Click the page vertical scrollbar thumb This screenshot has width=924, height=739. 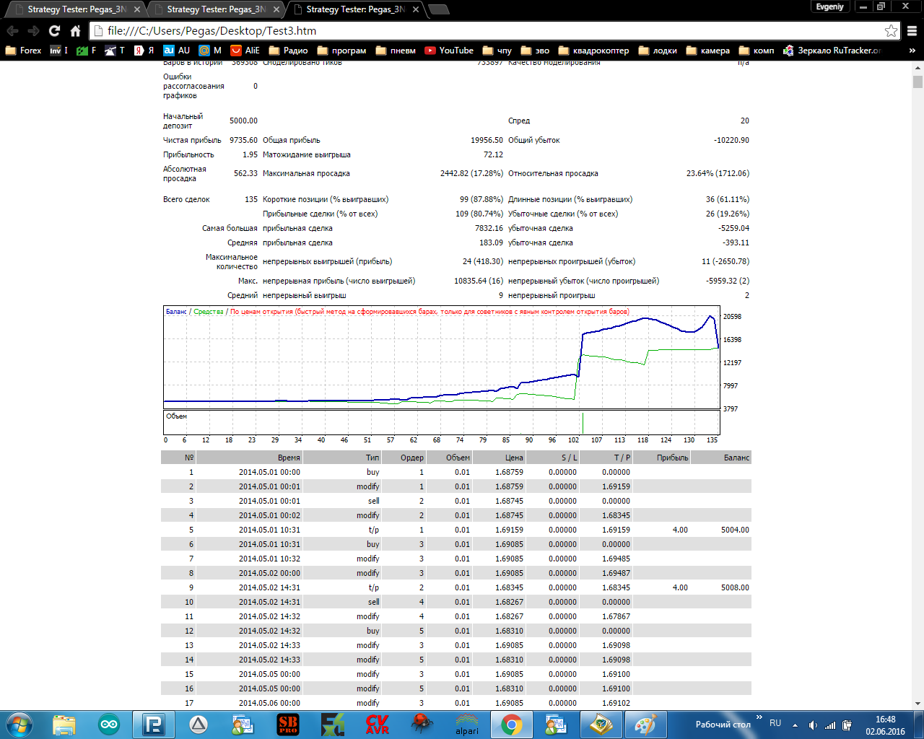point(918,81)
